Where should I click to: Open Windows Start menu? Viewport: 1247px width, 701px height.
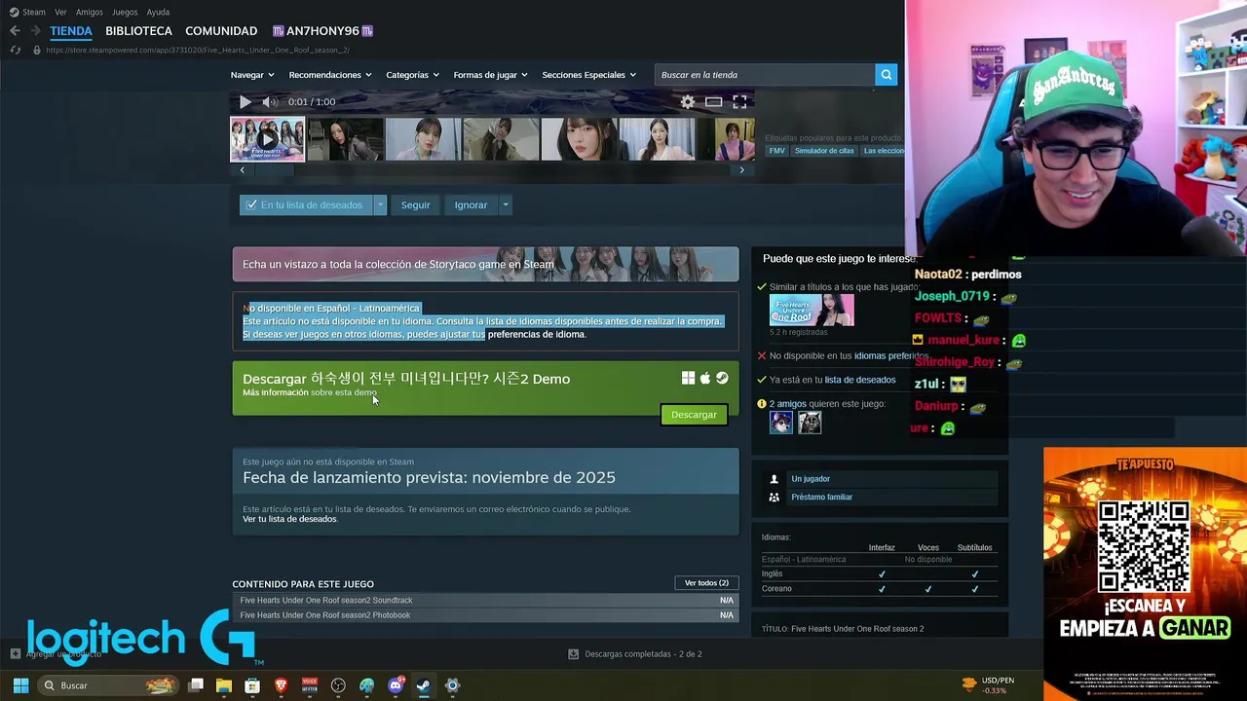(x=19, y=685)
